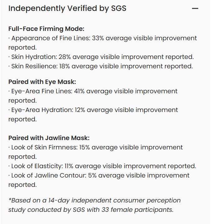The height and width of the screenshot is (224, 211).
Task: Click the "Paired with Eye Mask:" subheading
Action: tap(42, 82)
